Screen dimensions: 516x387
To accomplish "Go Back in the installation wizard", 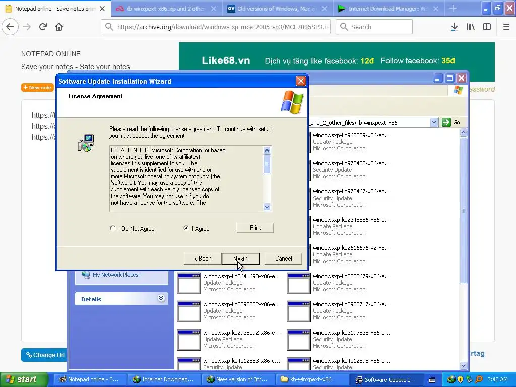I will click(x=203, y=259).
